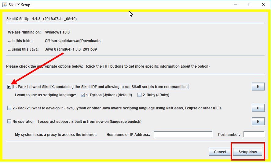Tick the No operation Tesseract checkbox
271x163 pixels.
coord(9,122)
